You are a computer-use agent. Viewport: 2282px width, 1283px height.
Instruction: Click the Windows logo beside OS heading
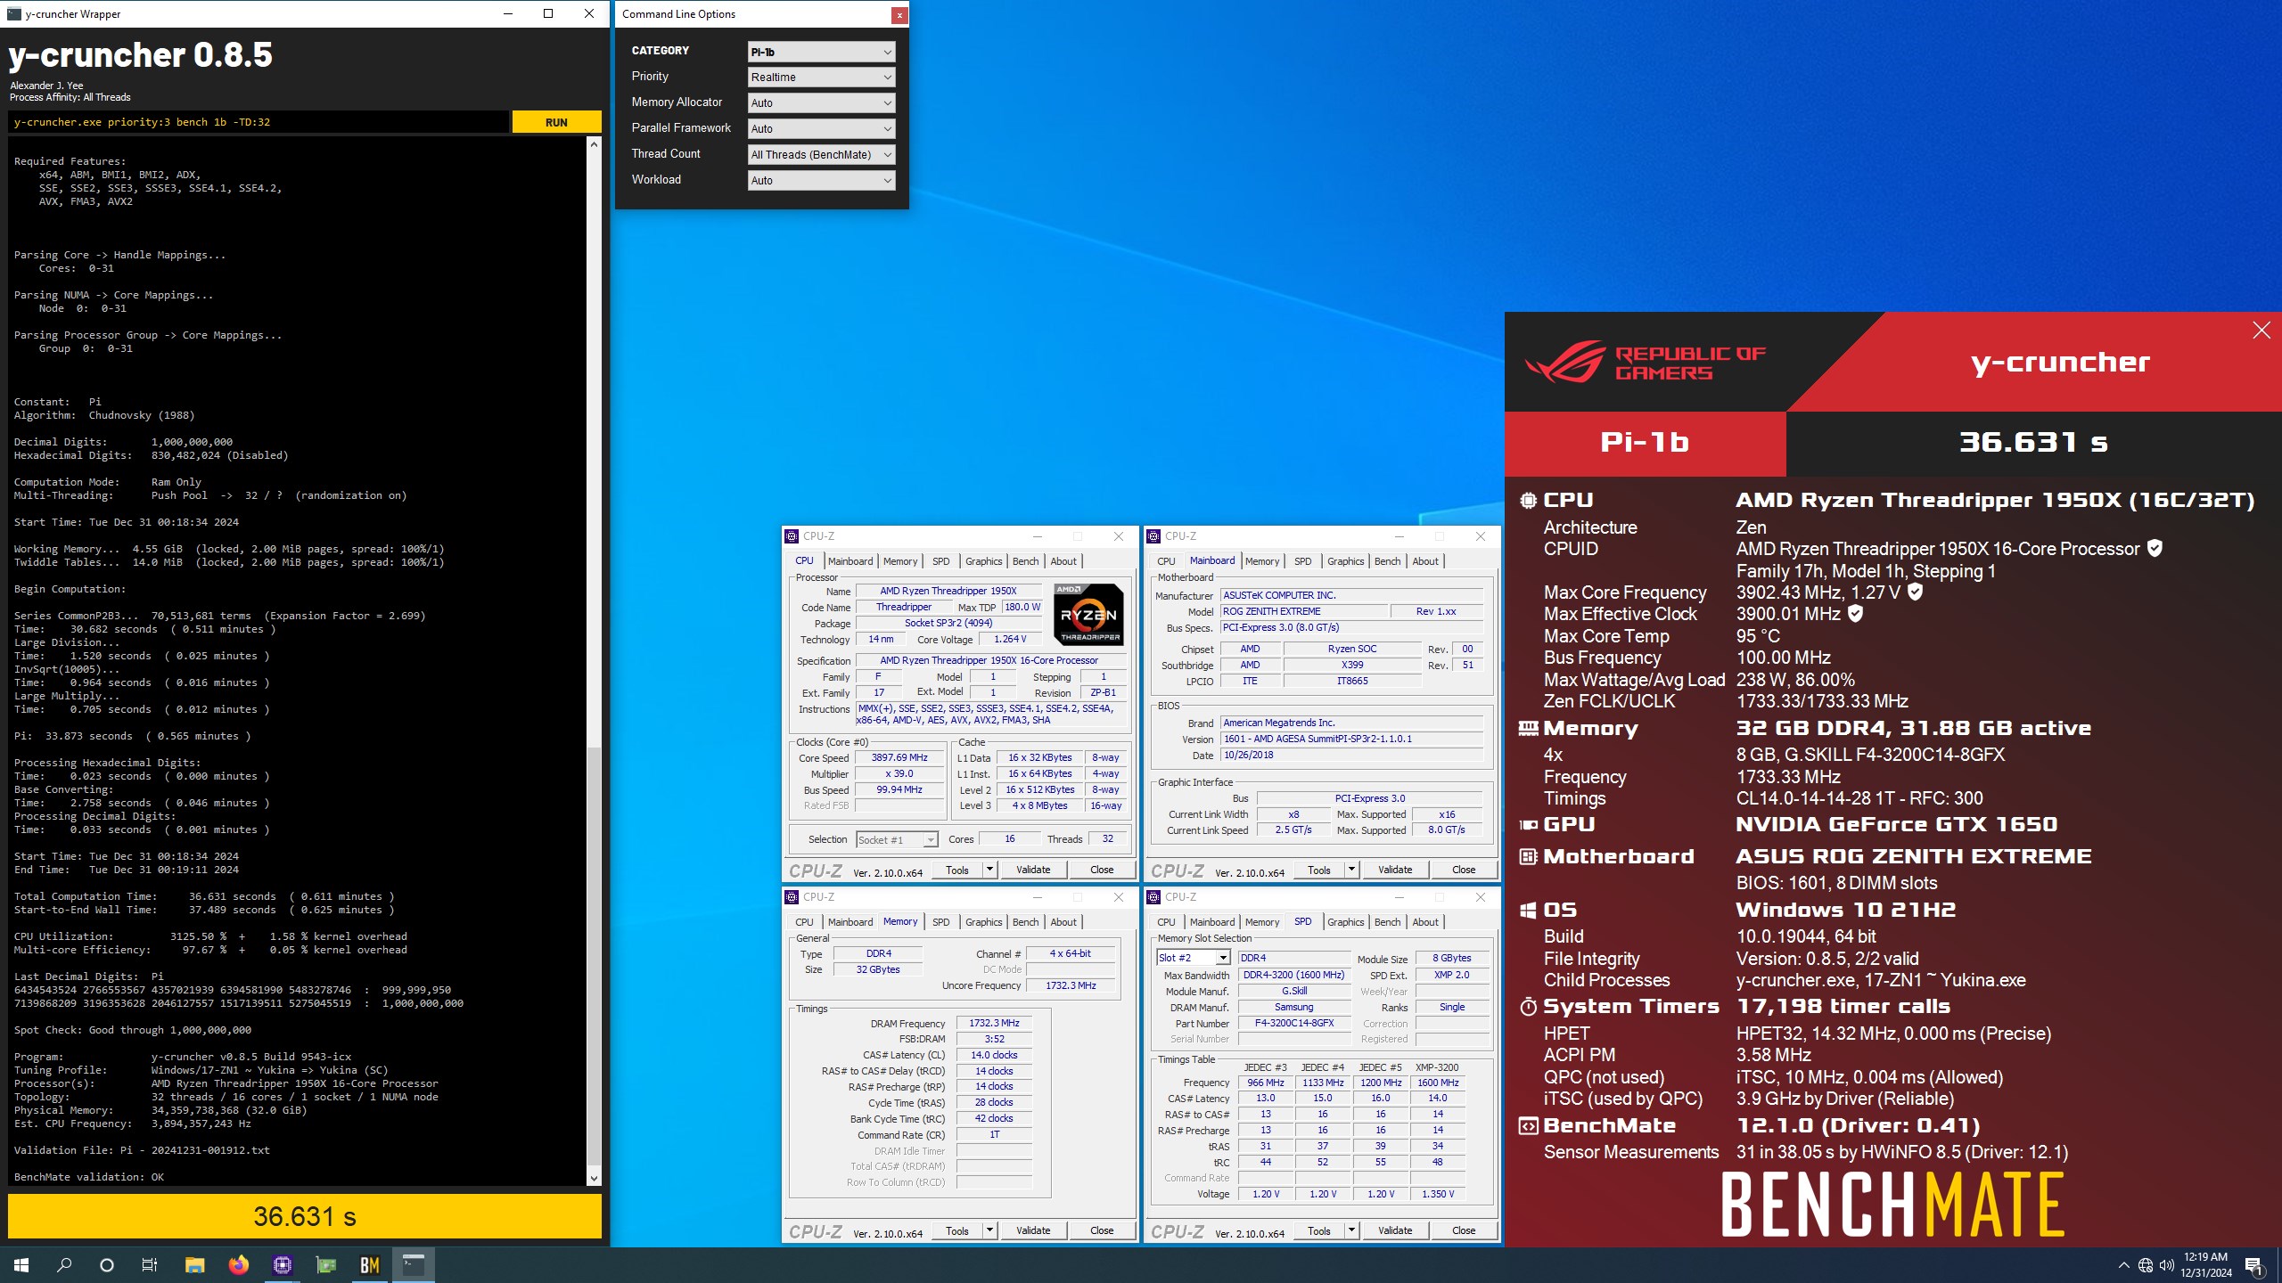click(1528, 911)
